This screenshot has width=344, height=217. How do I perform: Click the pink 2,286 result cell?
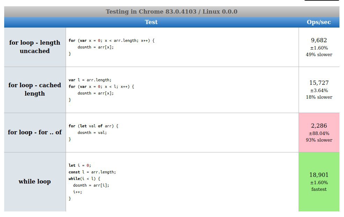tap(319, 133)
